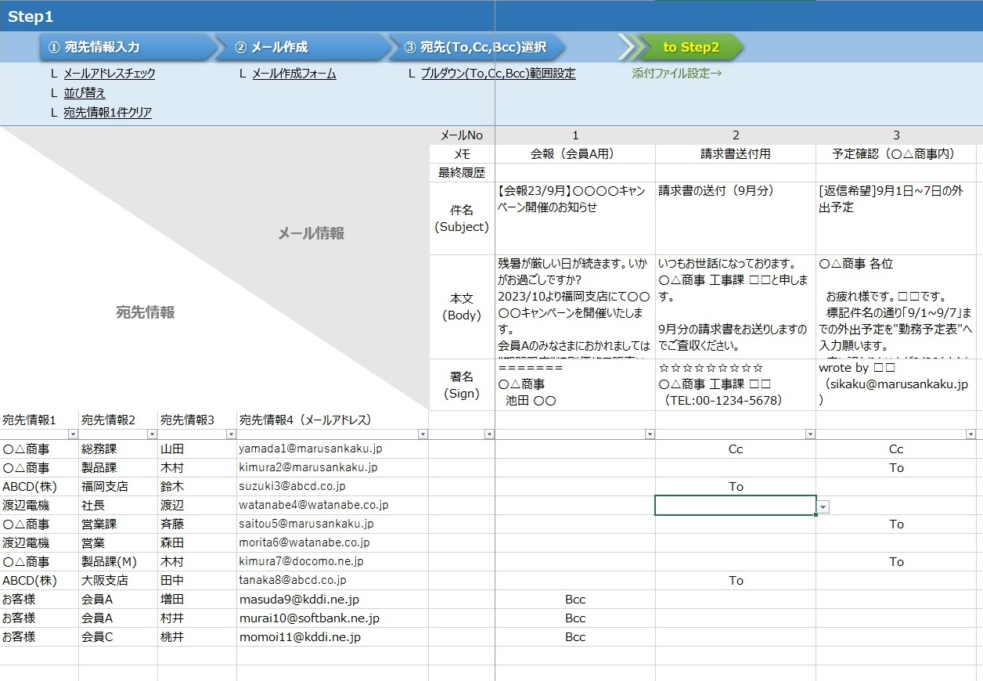Screen dimensions: 983x681
Task: Open プルダウン(To,Cc,Bcc)範囲設定 link
Action: click(498, 74)
